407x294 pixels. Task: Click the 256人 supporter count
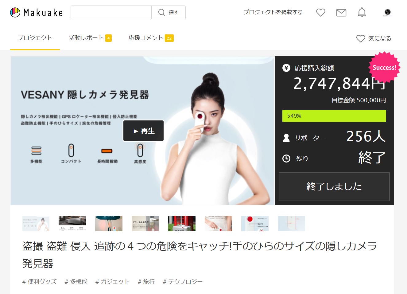(366, 136)
